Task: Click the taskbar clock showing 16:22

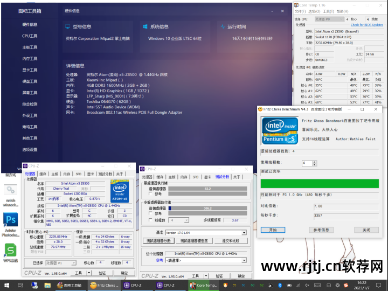Action: (x=362, y=285)
